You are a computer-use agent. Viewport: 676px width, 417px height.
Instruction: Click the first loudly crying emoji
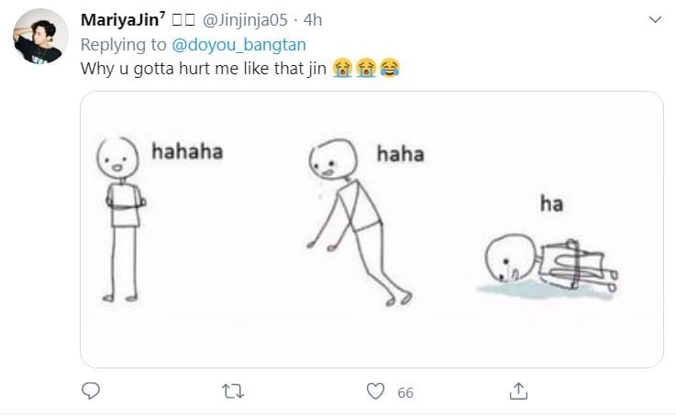343,68
